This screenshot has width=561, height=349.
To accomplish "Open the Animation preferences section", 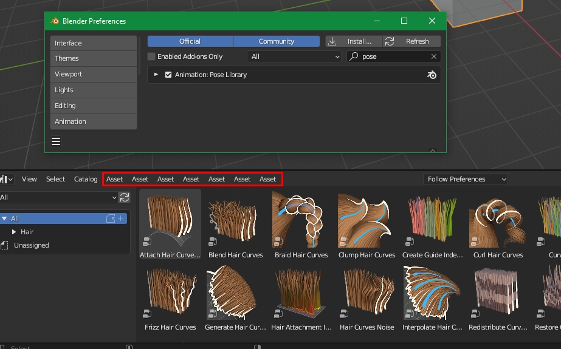I will click(x=94, y=121).
